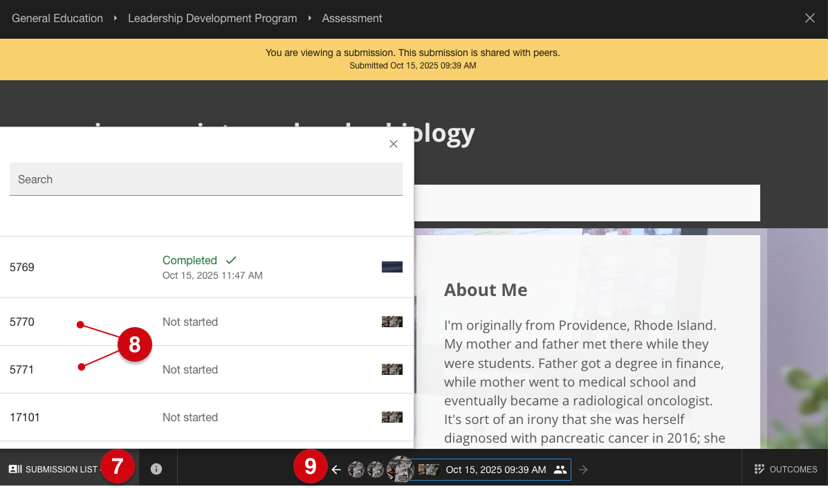
Task: Select submission row 5770
Action: pyautogui.click(x=206, y=322)
